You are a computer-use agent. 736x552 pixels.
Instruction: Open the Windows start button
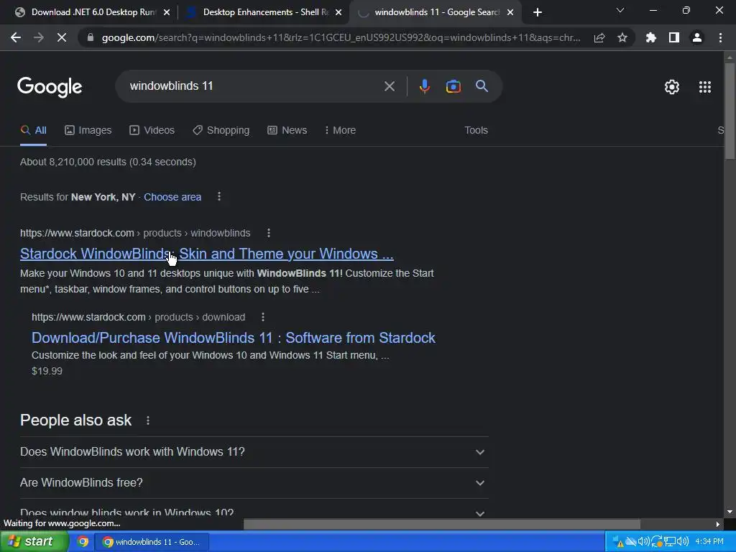click(33, 542)
